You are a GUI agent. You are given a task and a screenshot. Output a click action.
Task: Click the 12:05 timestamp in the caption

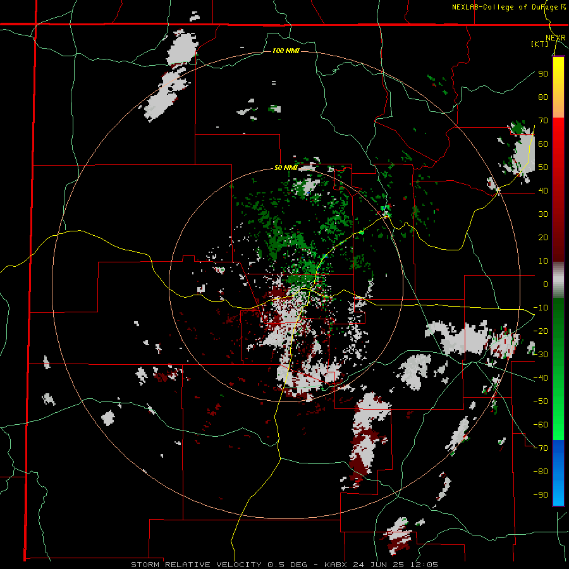424,565
